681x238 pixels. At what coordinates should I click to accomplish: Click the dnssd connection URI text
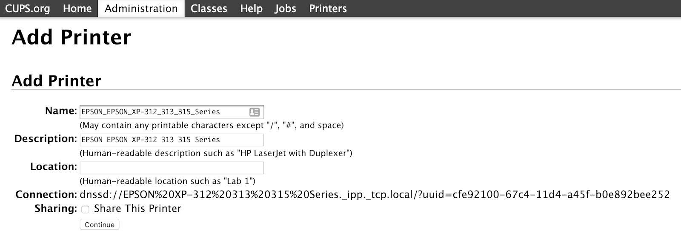click(375, 195)
